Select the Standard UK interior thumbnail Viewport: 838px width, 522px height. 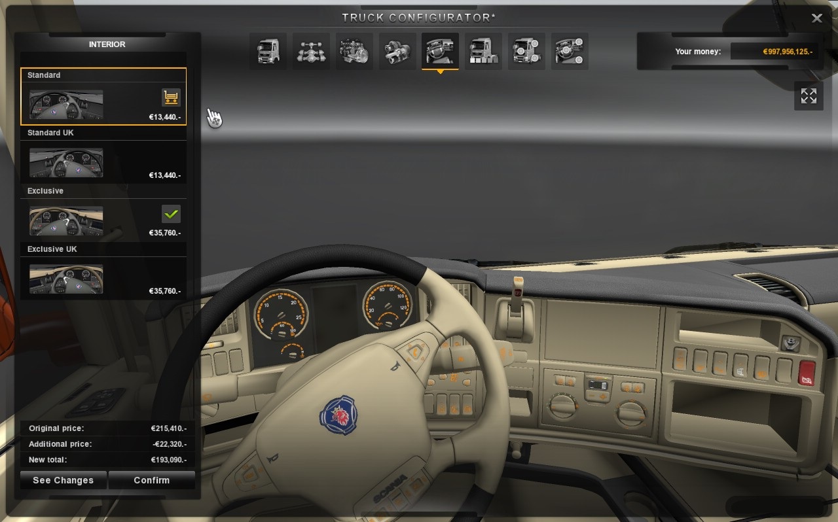coord(66,163)
